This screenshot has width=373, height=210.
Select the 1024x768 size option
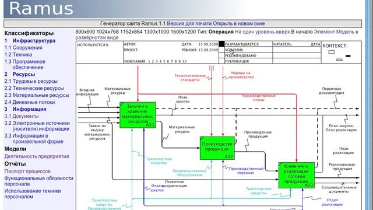coord(107,32)
